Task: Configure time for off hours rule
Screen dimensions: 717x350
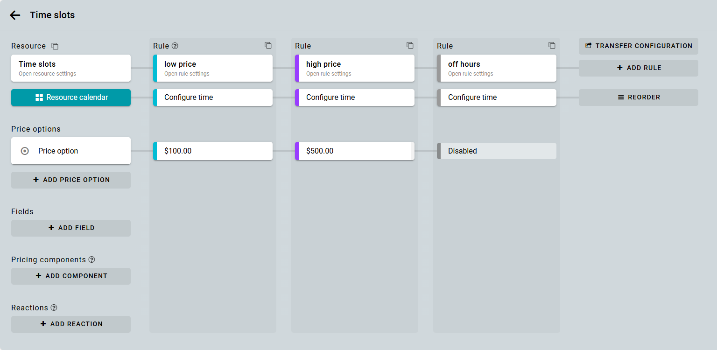Action: point(497,98)
